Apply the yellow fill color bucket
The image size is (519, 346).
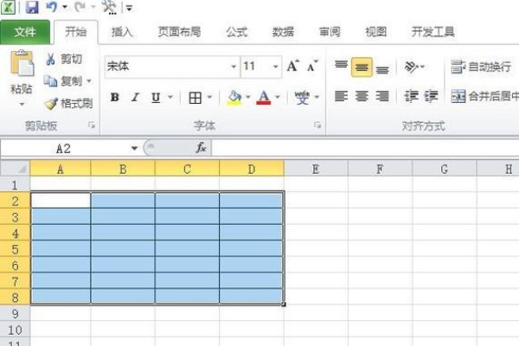pyautogui.click(x=234, y=98)
